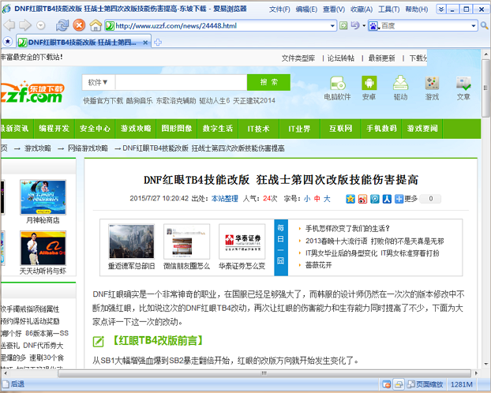Click the site search text field
491x393 pixels.
[181, 82]
